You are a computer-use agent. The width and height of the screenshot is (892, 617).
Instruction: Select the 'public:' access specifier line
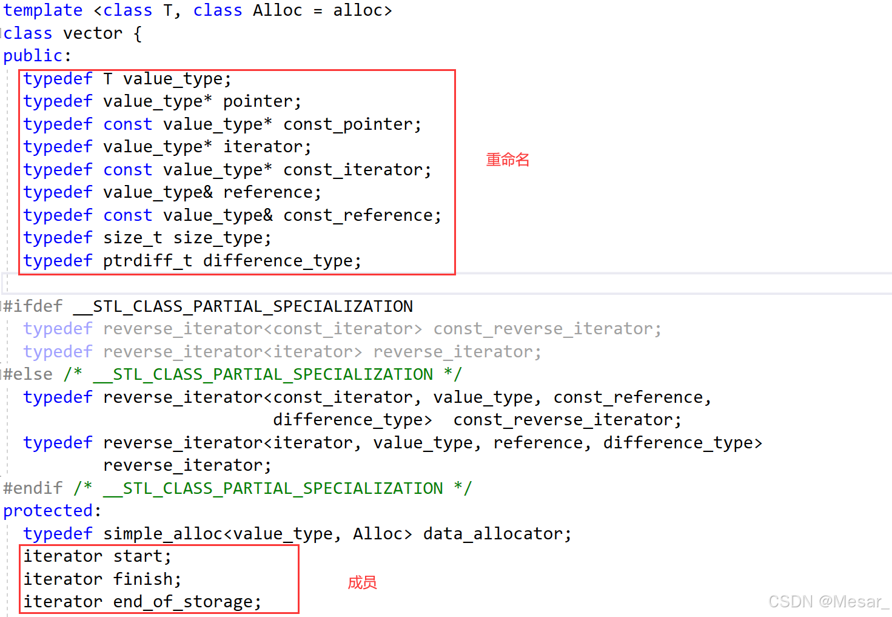[x=38, y=56]
